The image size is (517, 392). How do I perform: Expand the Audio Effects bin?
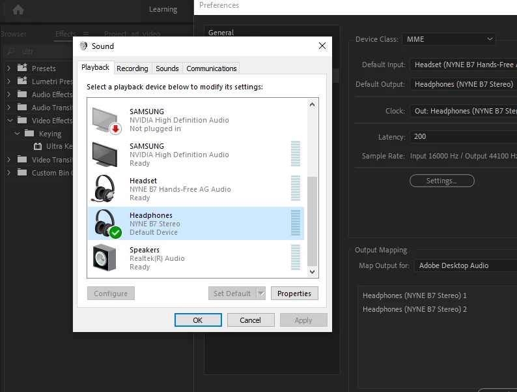[x=9, y=95]
